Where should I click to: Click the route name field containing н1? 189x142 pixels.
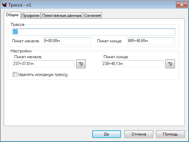[93, 32]
